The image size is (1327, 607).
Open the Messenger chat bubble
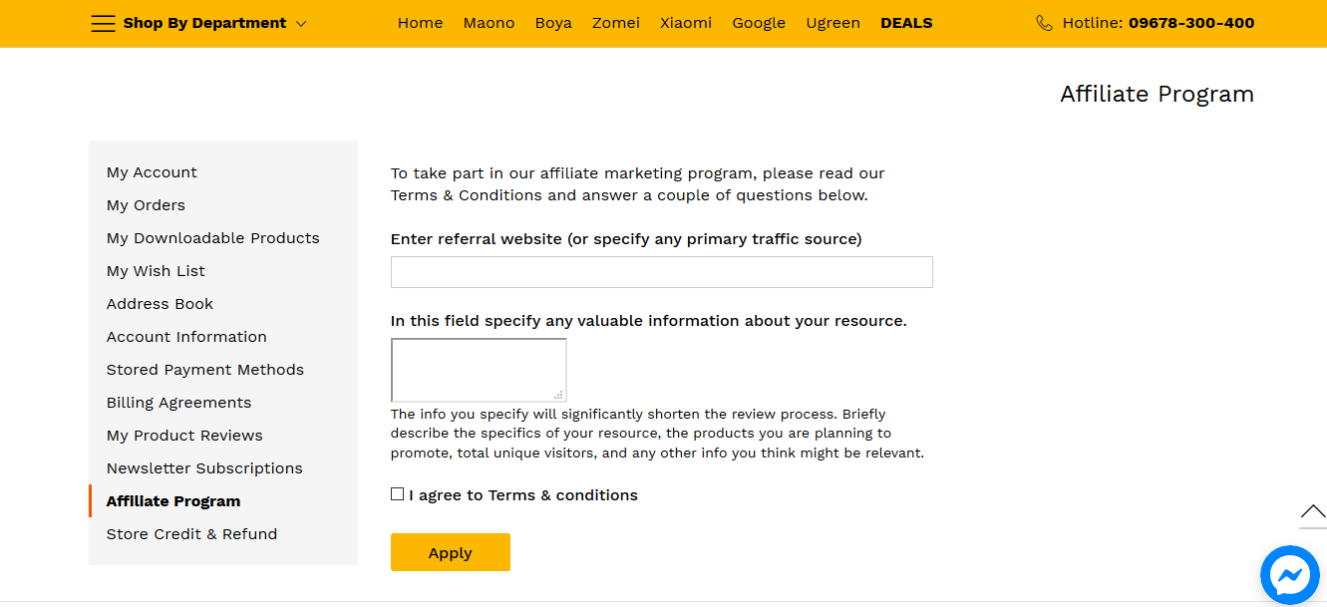coord(1289,575)
